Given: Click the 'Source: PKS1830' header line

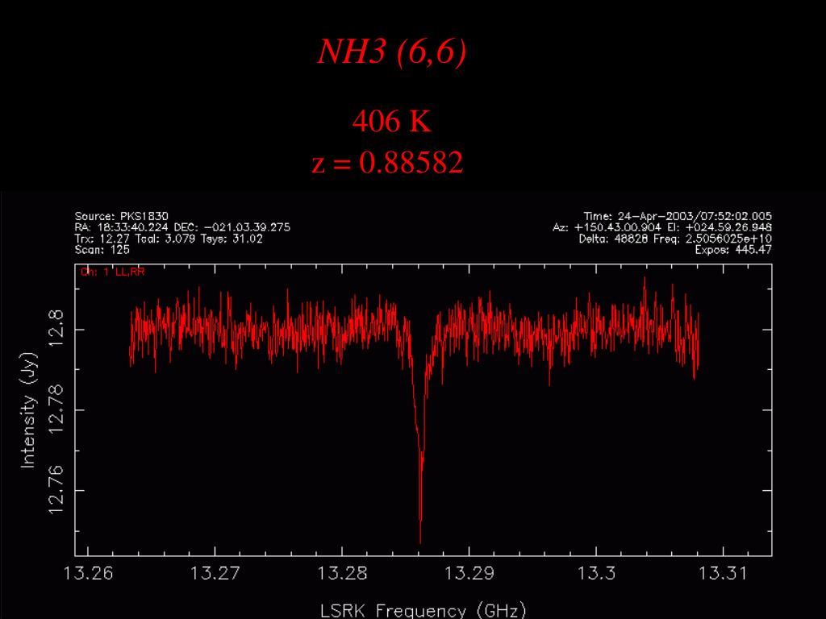Looking at the screenshot, I should [122, 216].
